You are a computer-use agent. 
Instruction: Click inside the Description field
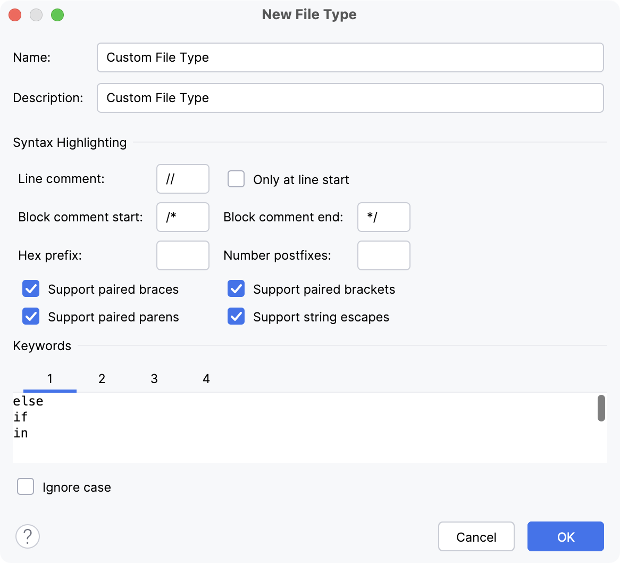click(x=350, y=98)
